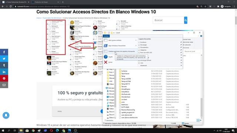Open Task View on the taskbar
This screenshot has height=133, width=237.
point(15,130)
